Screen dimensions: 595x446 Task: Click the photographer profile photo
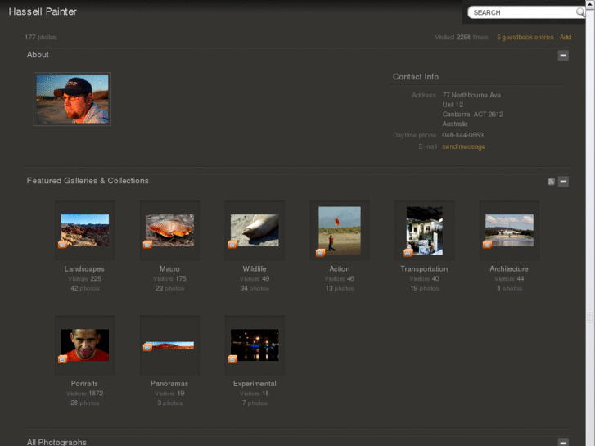coord(72,99)
